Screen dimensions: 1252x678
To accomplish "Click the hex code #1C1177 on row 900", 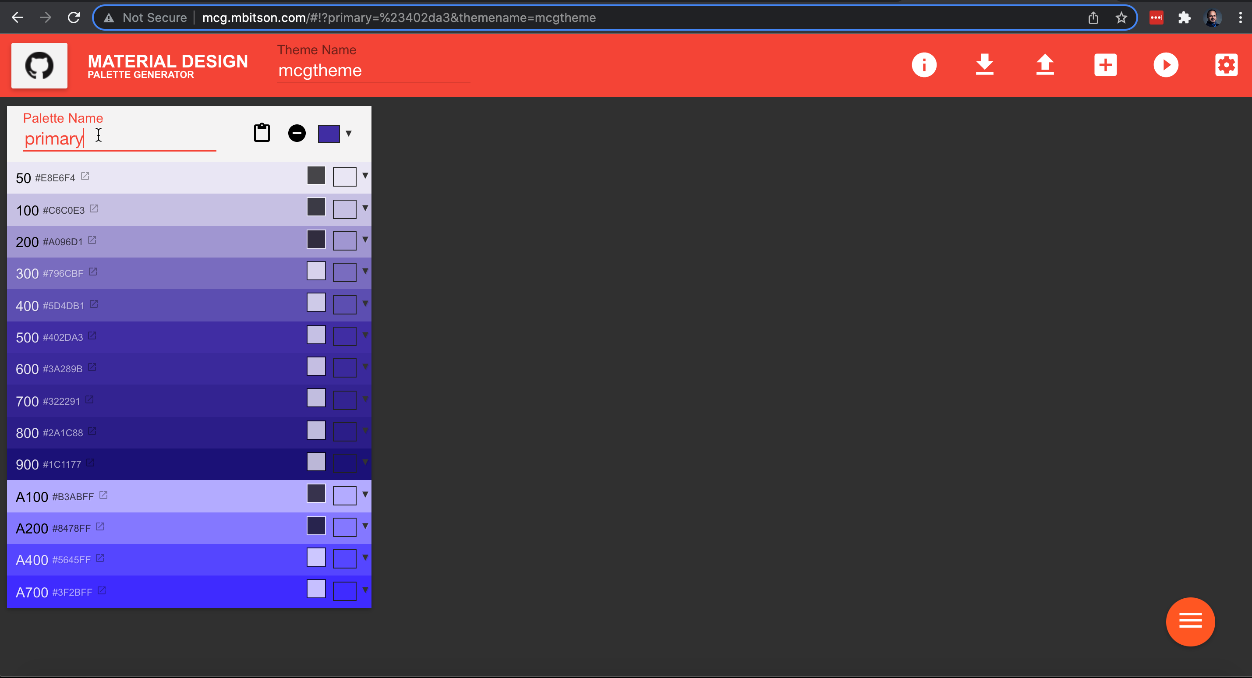I will tap(62, 465).
